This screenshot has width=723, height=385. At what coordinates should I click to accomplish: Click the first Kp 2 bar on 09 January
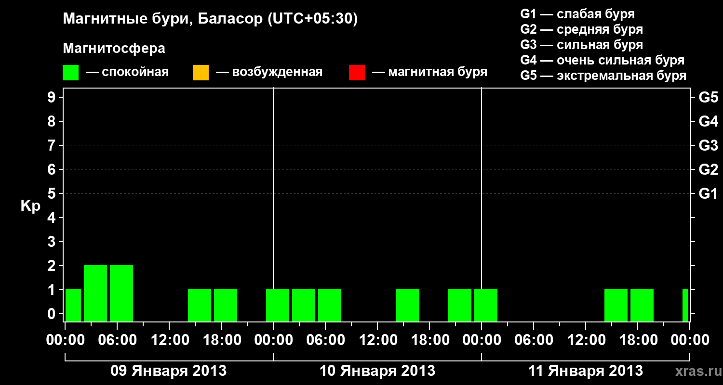95,293
